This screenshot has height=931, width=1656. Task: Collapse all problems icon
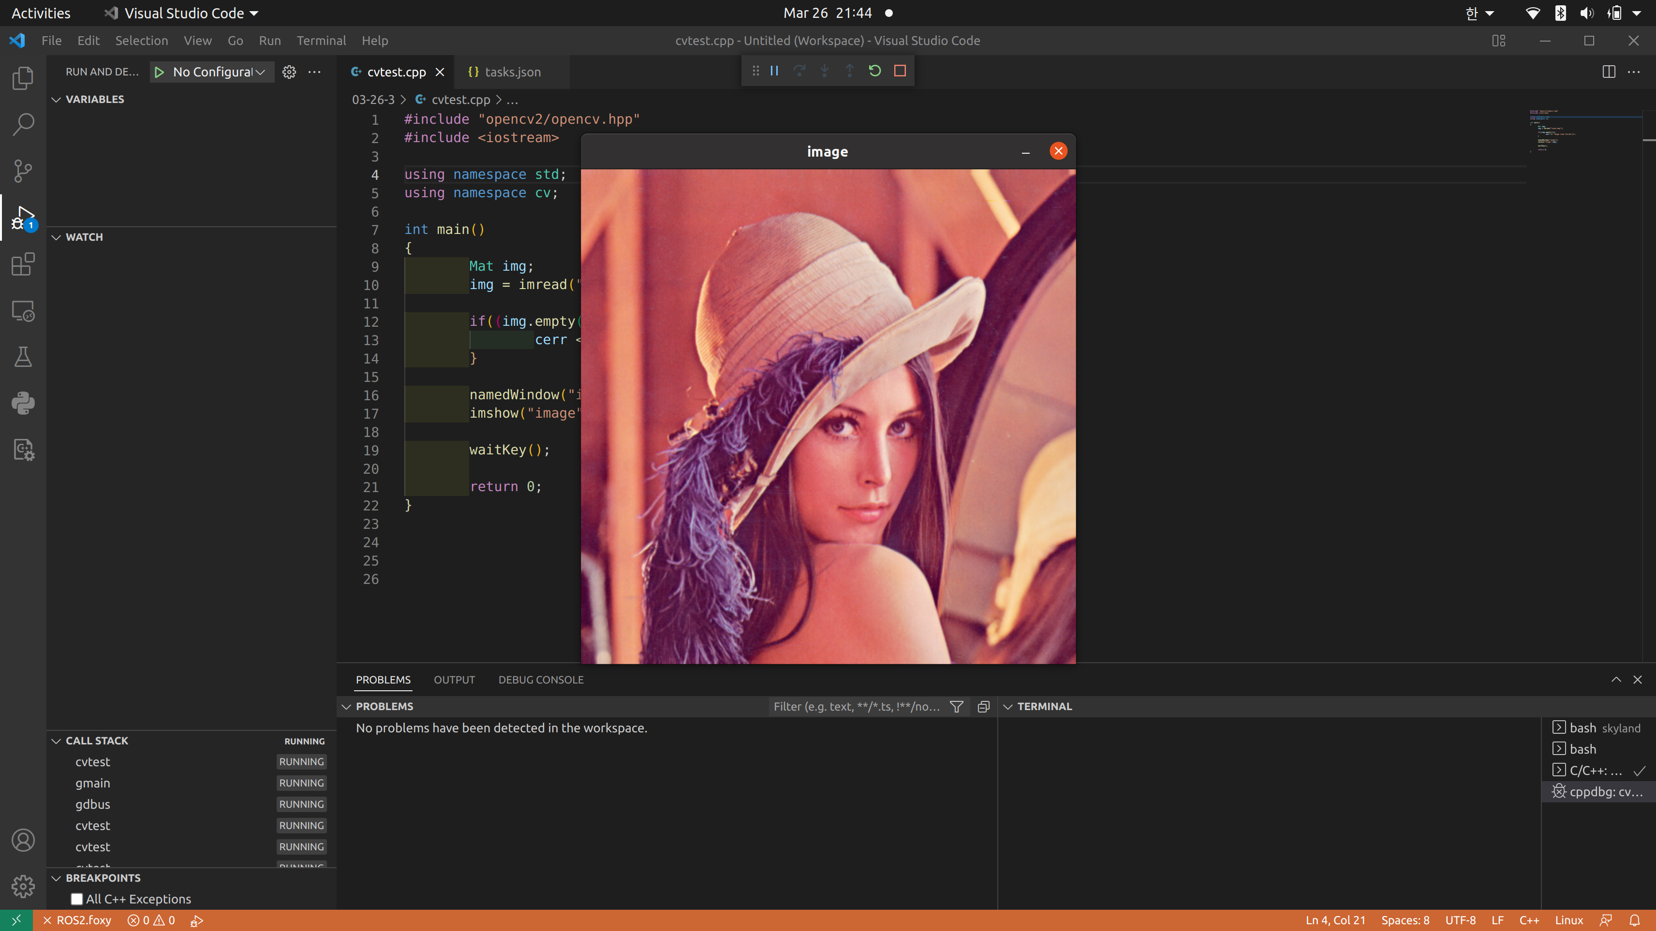pyautogui.click(x=984, y=707)
